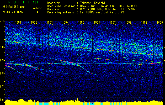
Task: Click the 1552 time axis marker
Action: (x=34, y=22)
